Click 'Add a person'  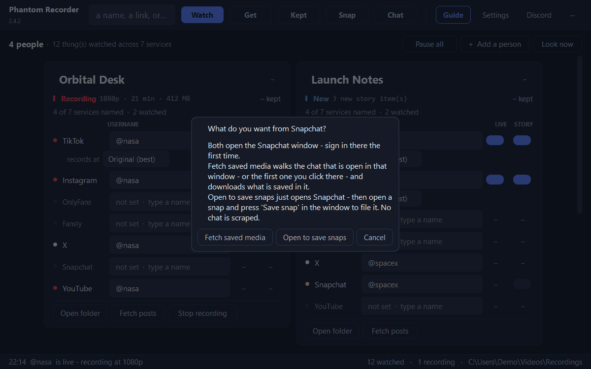(x=495, y=44)
